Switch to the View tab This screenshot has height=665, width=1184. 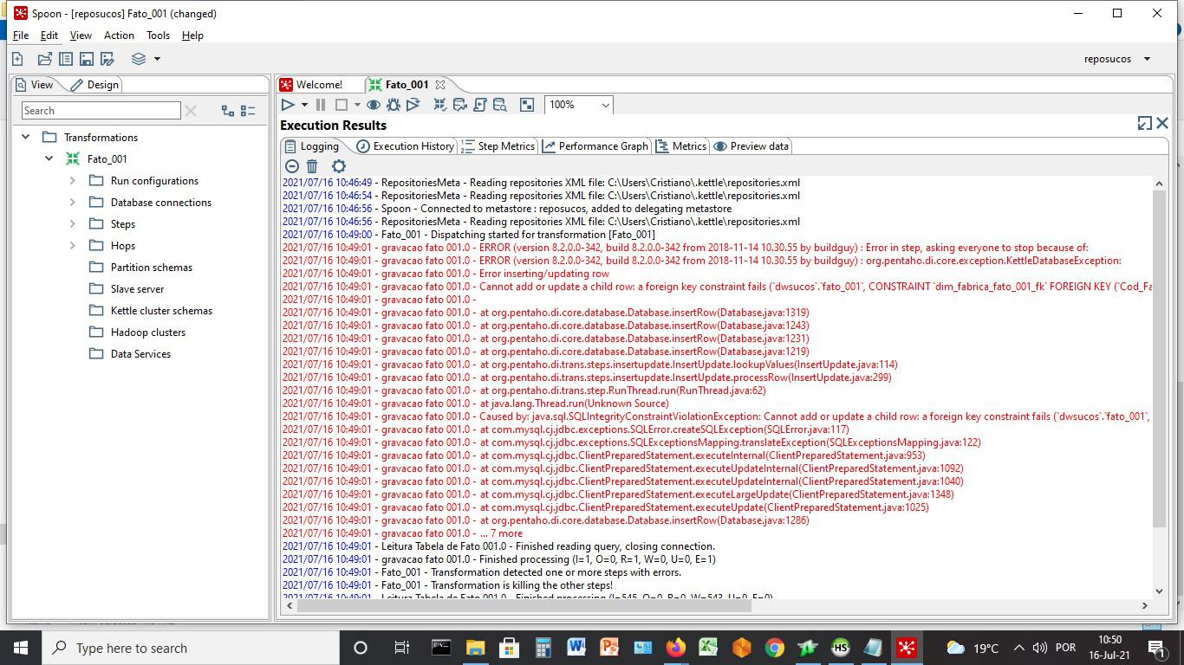(x=36, y=85)
